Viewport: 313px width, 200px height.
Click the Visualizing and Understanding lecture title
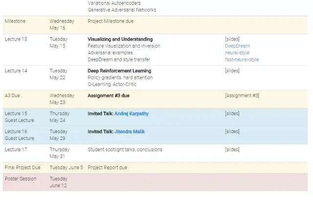(x=120, y=39)
